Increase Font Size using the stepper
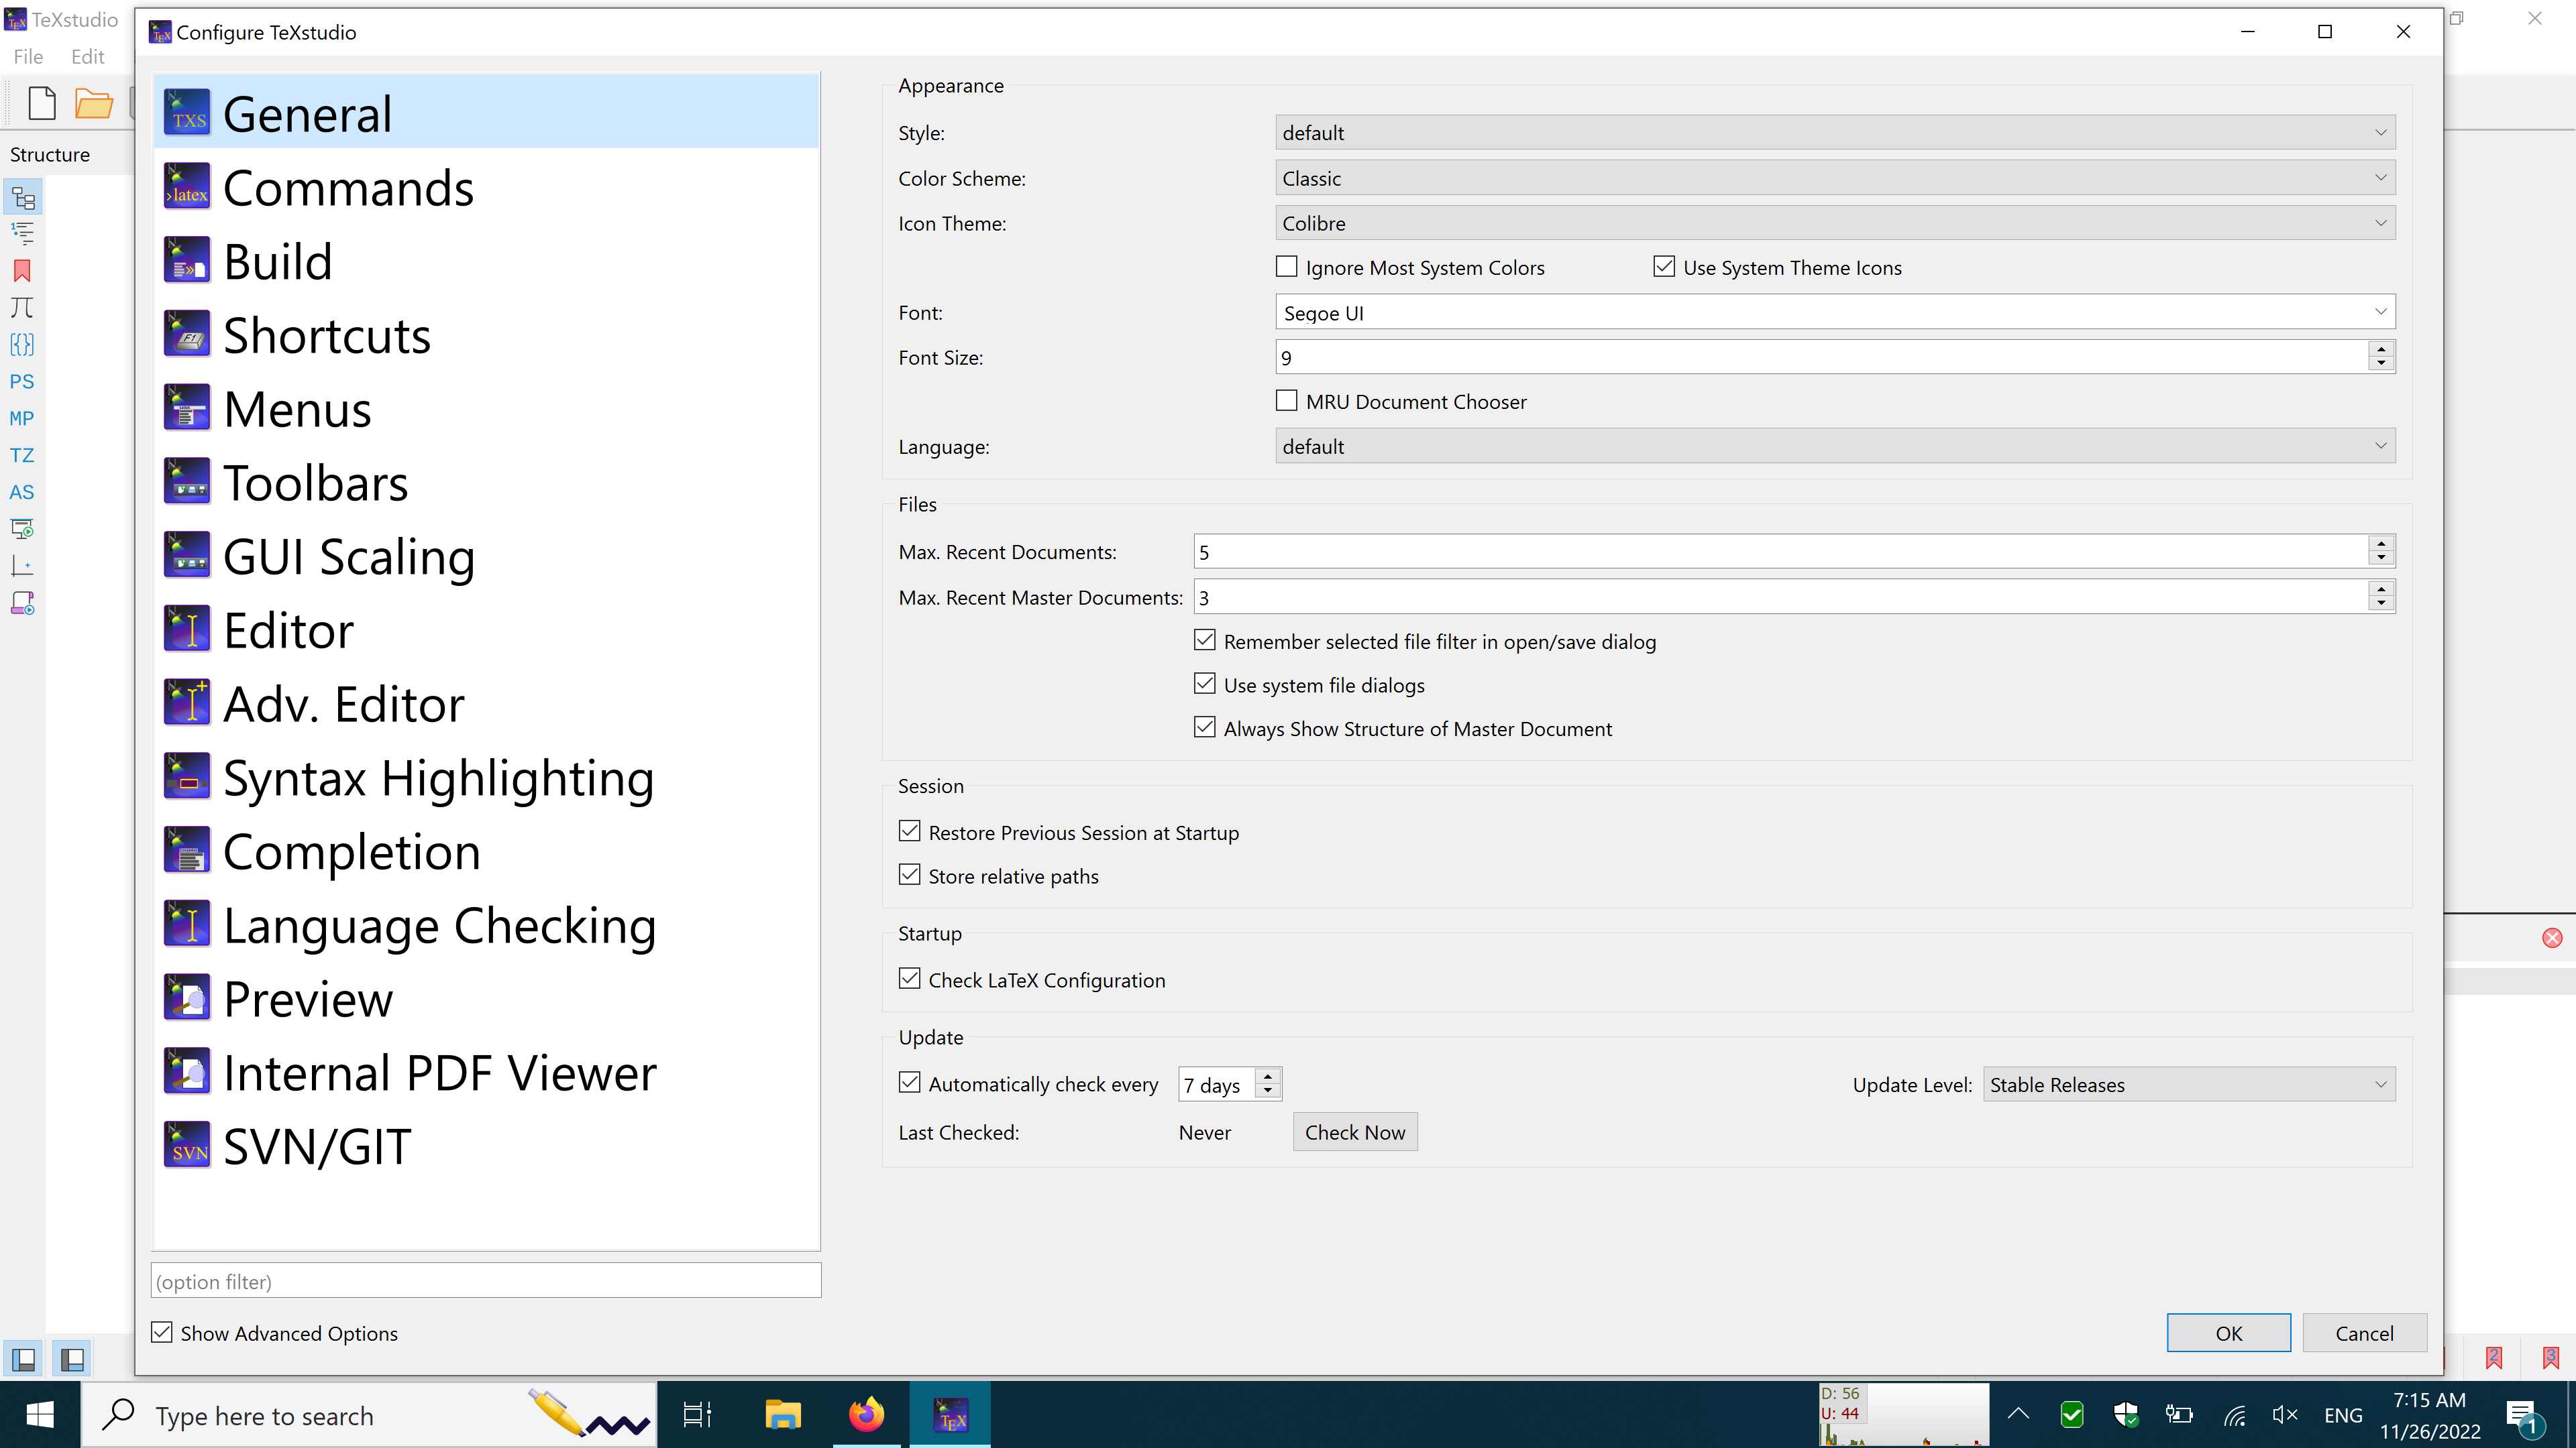 [x=2381, y=350]
